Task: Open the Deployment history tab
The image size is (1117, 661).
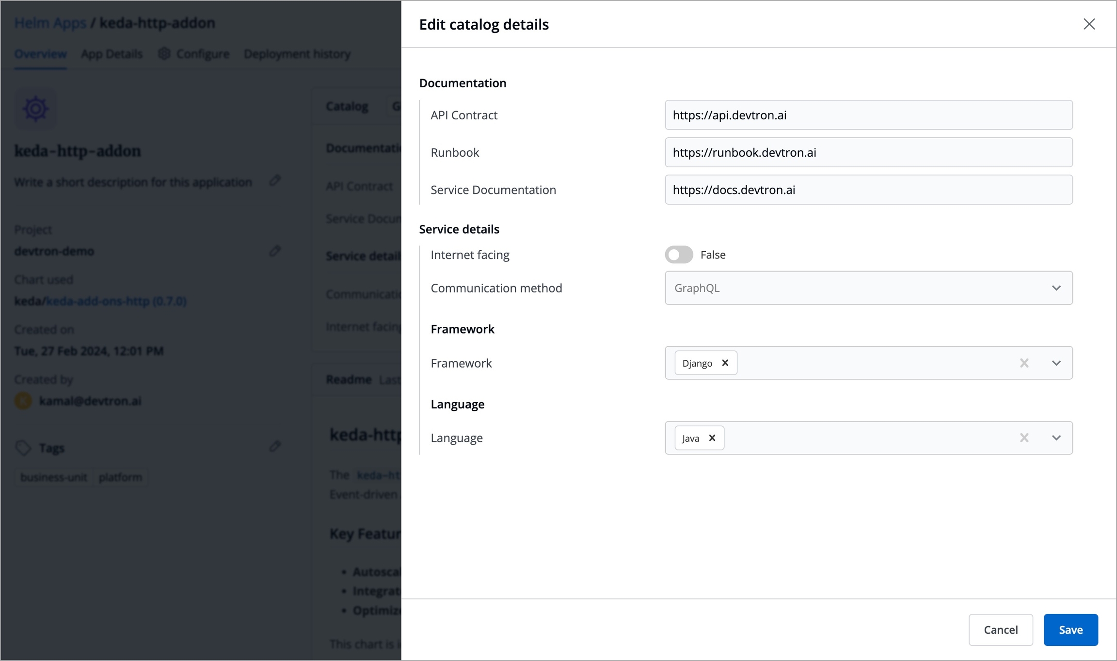Action: point(297,54)
